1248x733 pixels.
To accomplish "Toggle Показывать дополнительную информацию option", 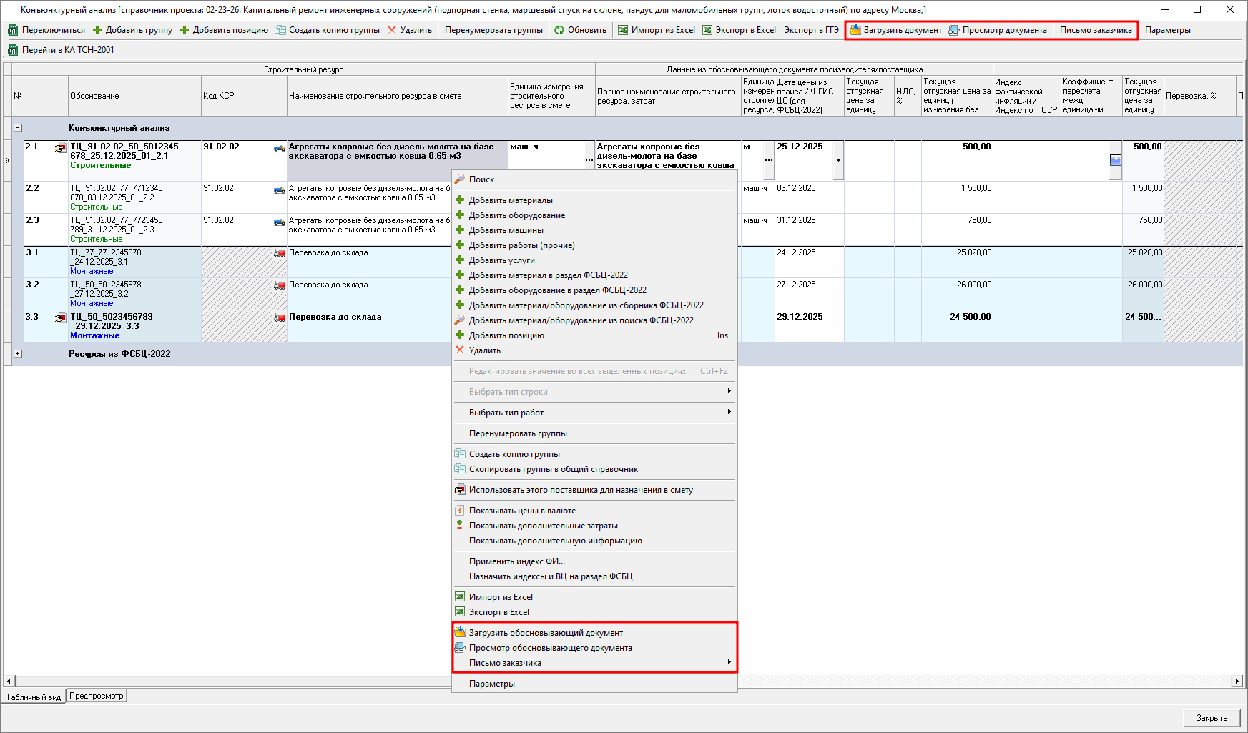I will point(555,541).
